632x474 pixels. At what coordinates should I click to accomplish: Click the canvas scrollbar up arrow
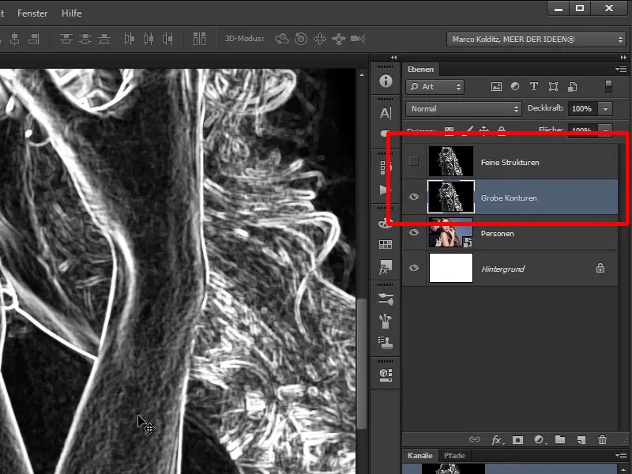[x=362, y=75]
